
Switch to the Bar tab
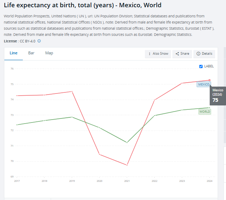tap(31, 53)
